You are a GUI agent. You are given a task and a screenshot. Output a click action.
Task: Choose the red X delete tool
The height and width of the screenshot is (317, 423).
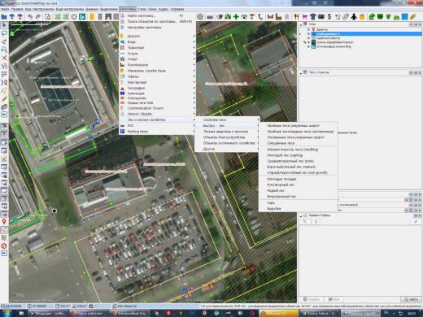click(4, 58)
